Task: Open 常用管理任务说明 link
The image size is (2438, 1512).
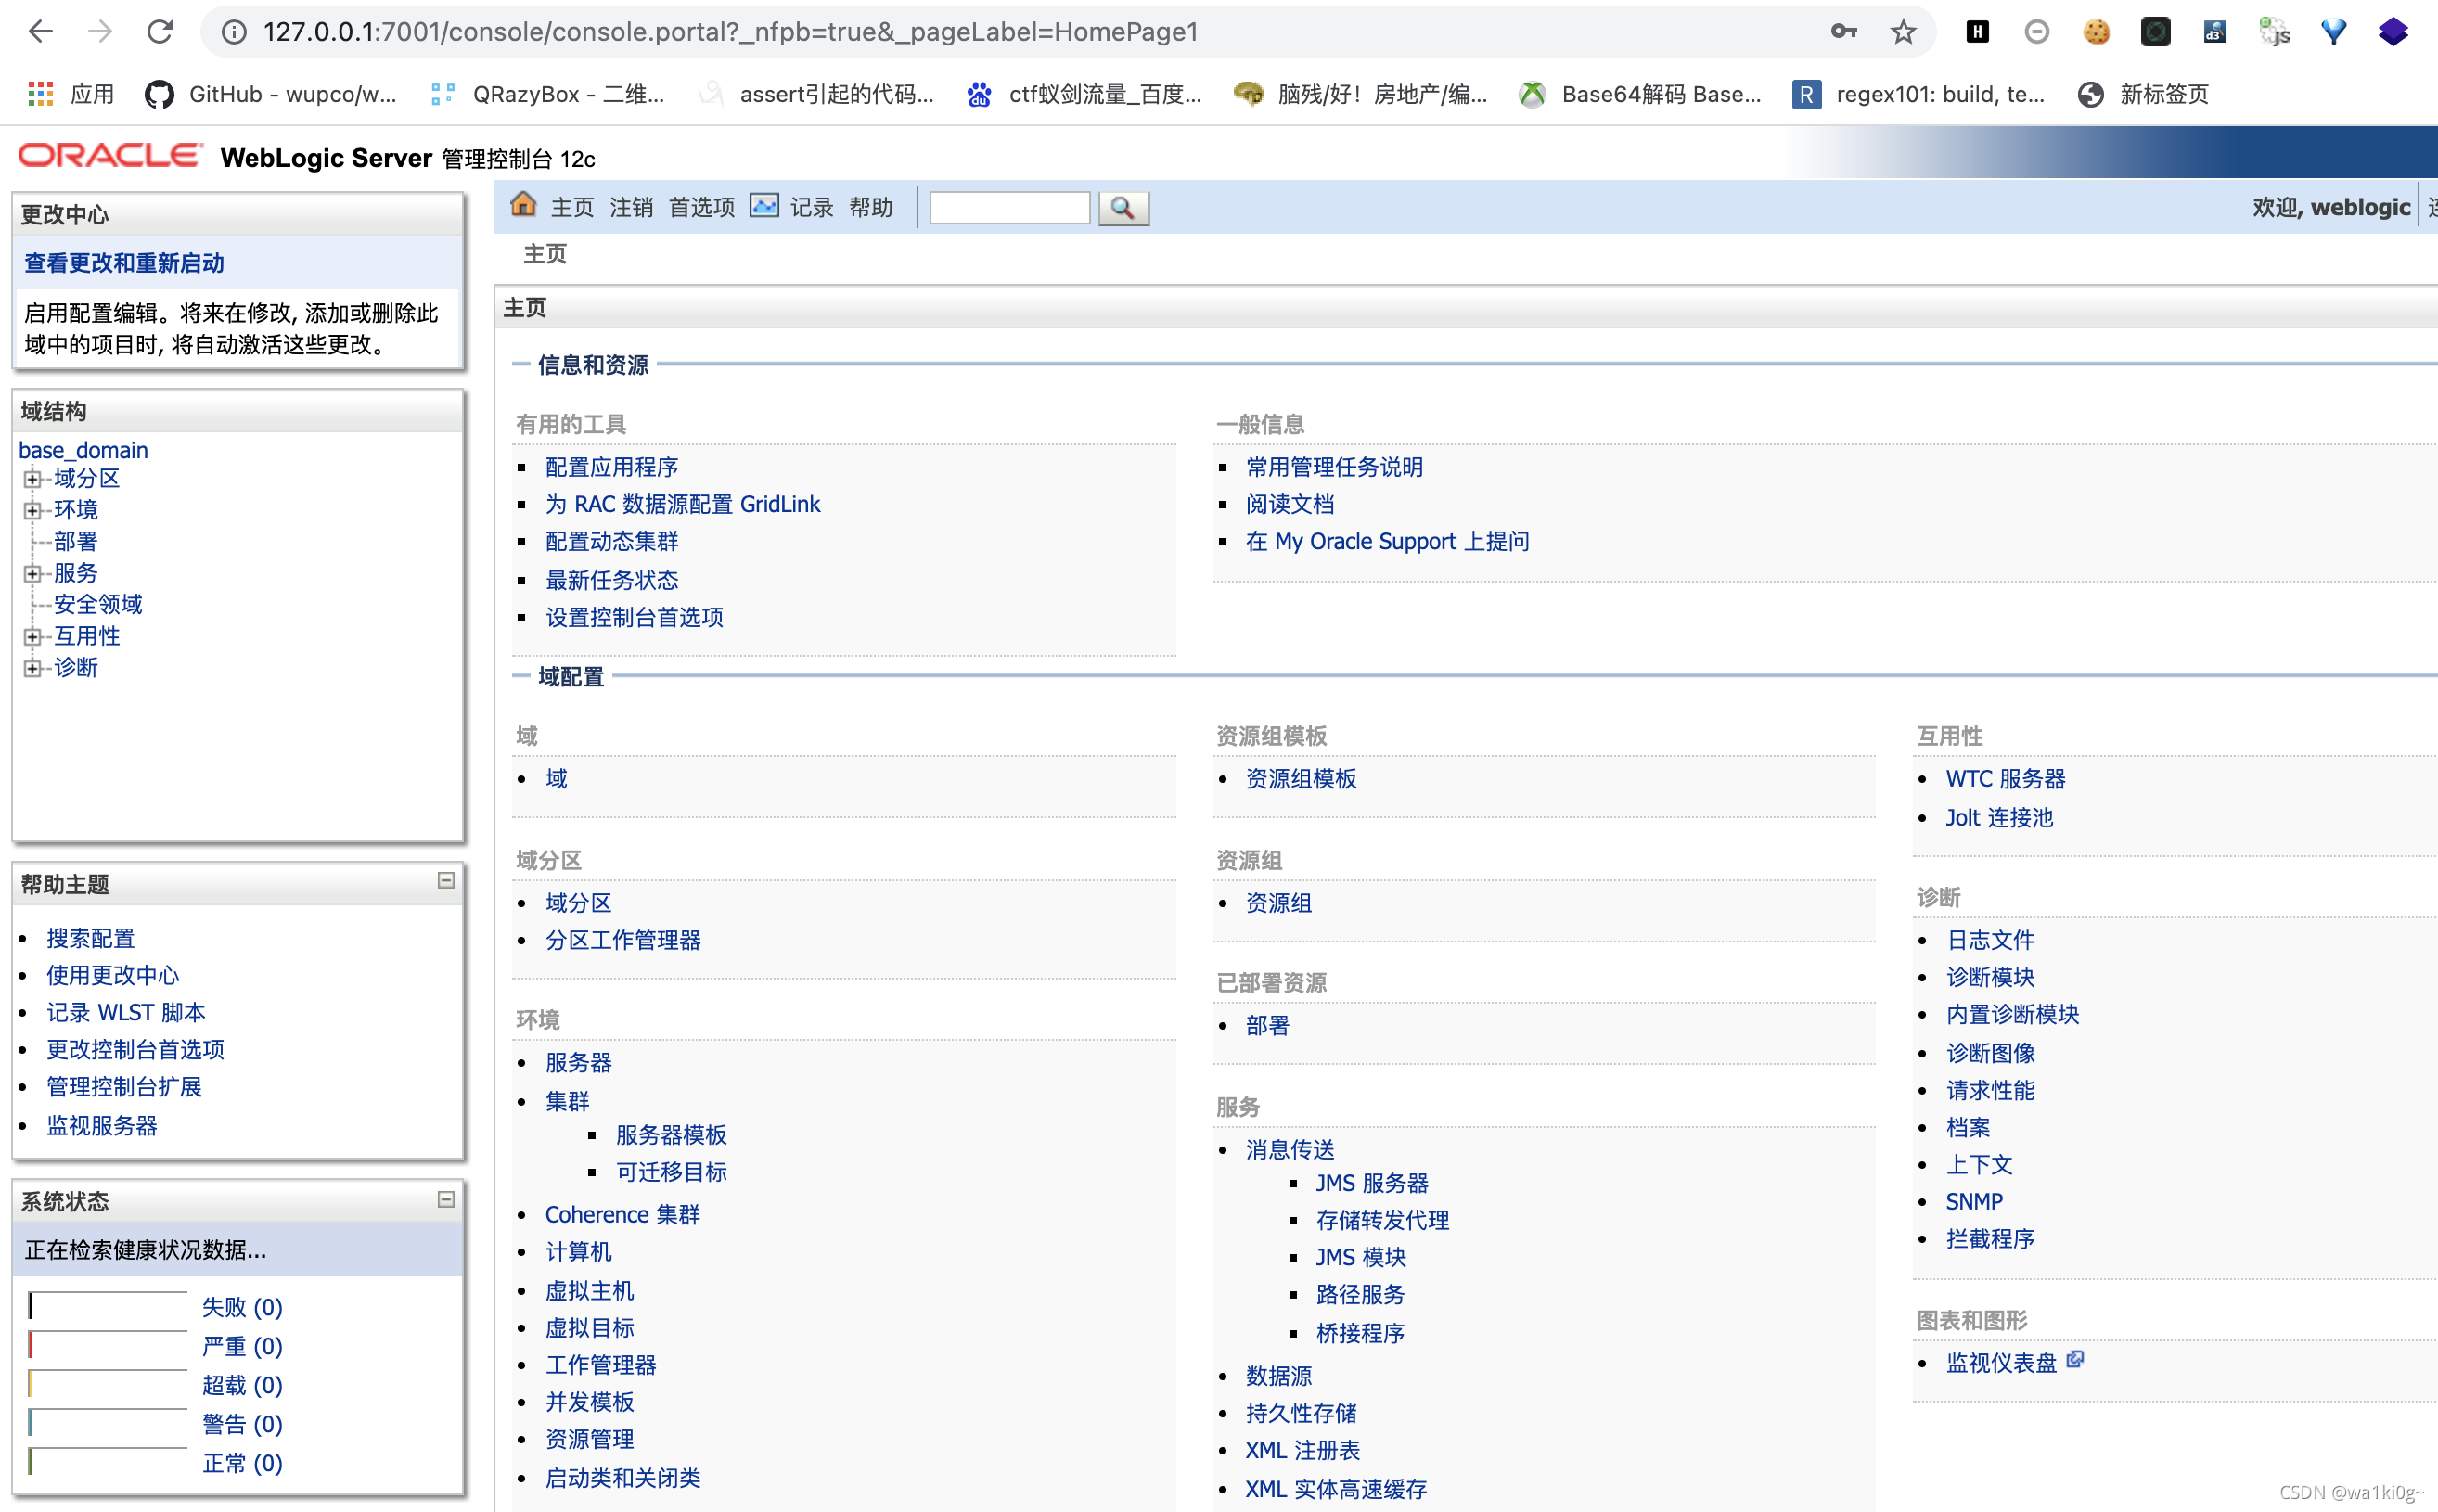Action: (x=1334, y=467)
